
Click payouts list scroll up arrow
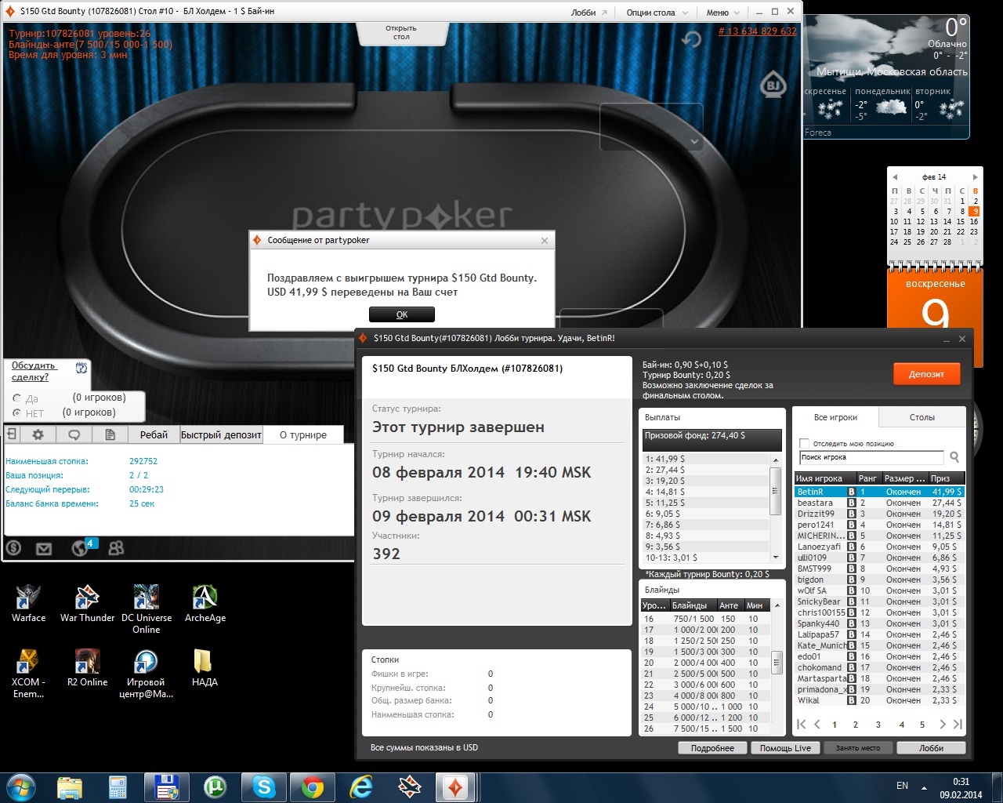pos(776,460)
